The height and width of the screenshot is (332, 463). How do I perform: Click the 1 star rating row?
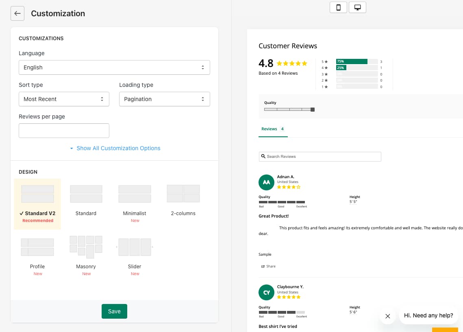(352, 87)
